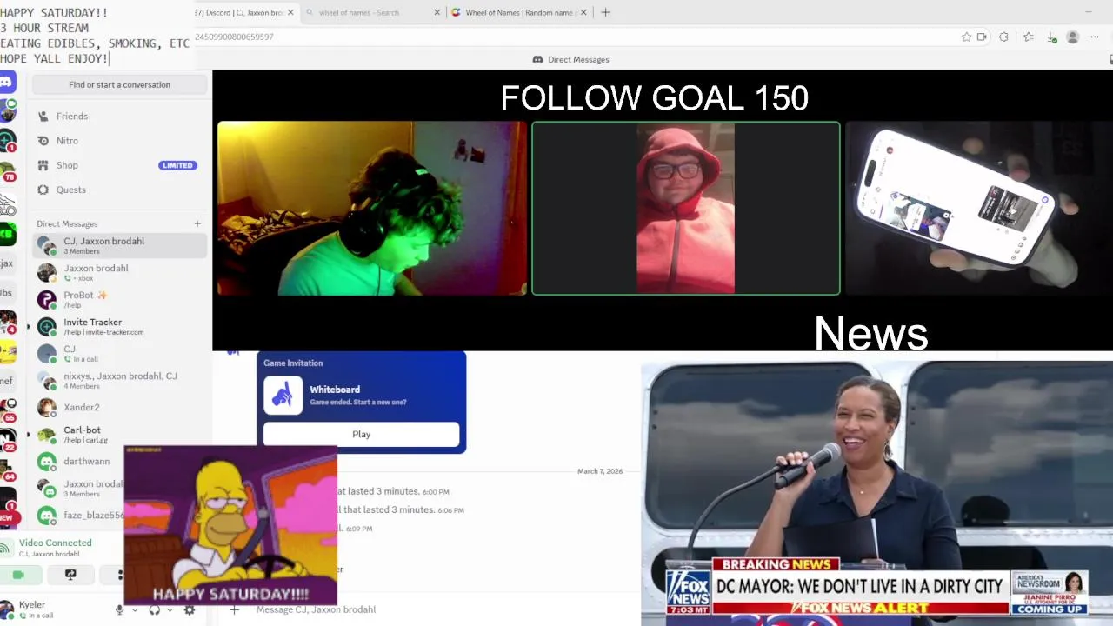Image resolution: width=1113 pixels, height=626 pixels.
Task: Open the server labeled jax in sidebar
Action: 7,263
